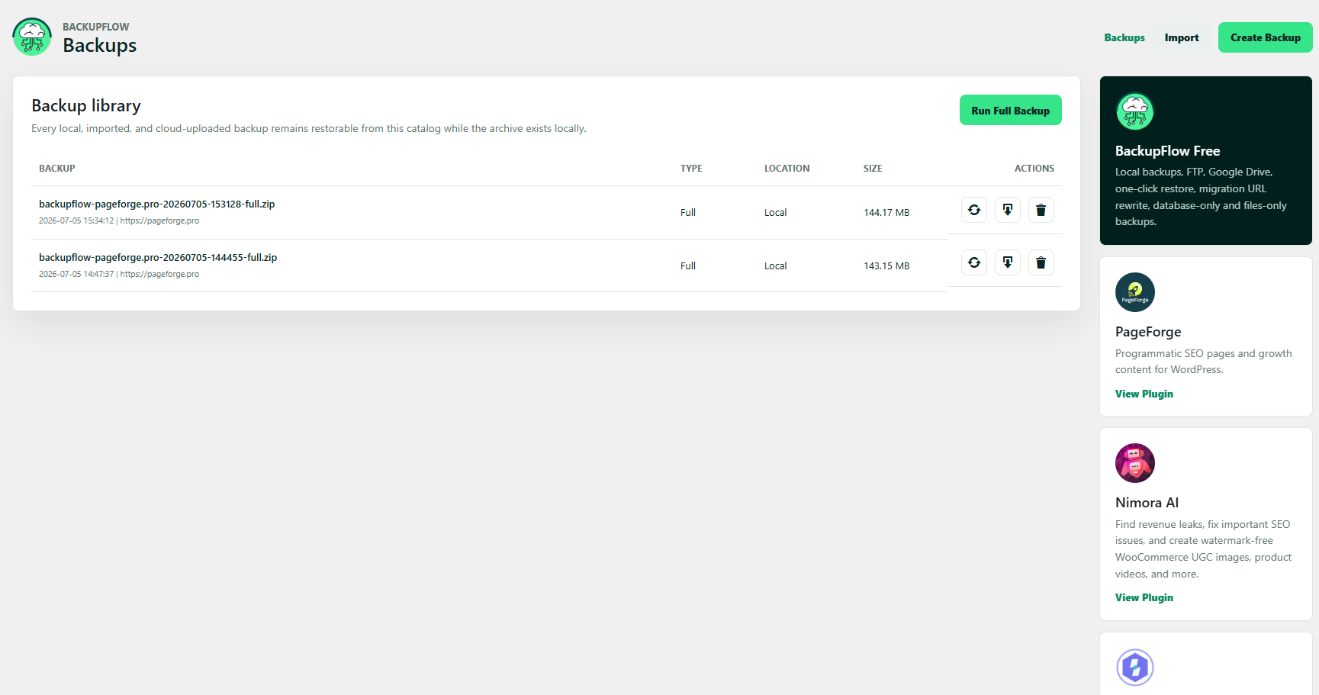Screen dimensions: 1319x695
Task: Click the TYPE column header
Action: coord(691,169)
